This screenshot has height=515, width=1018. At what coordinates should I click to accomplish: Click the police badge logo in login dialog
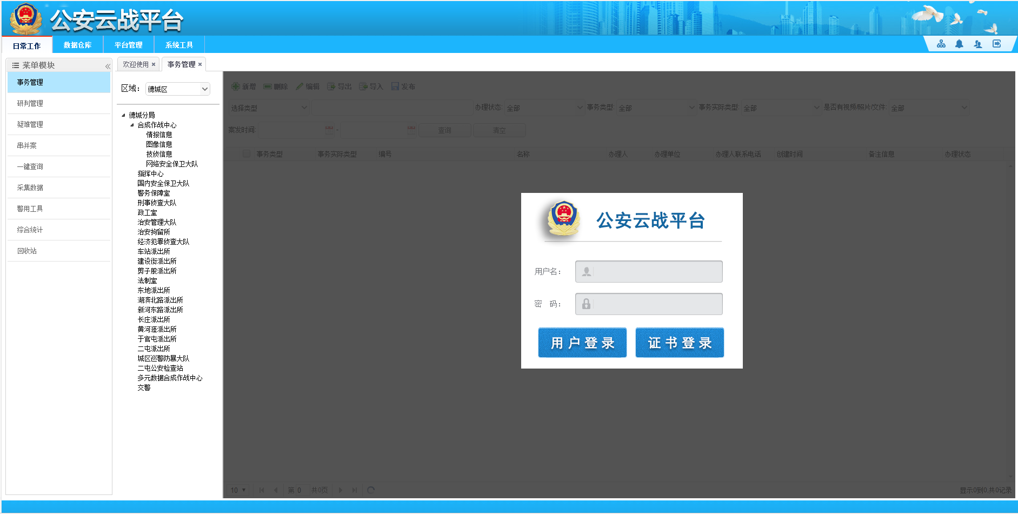563,219
